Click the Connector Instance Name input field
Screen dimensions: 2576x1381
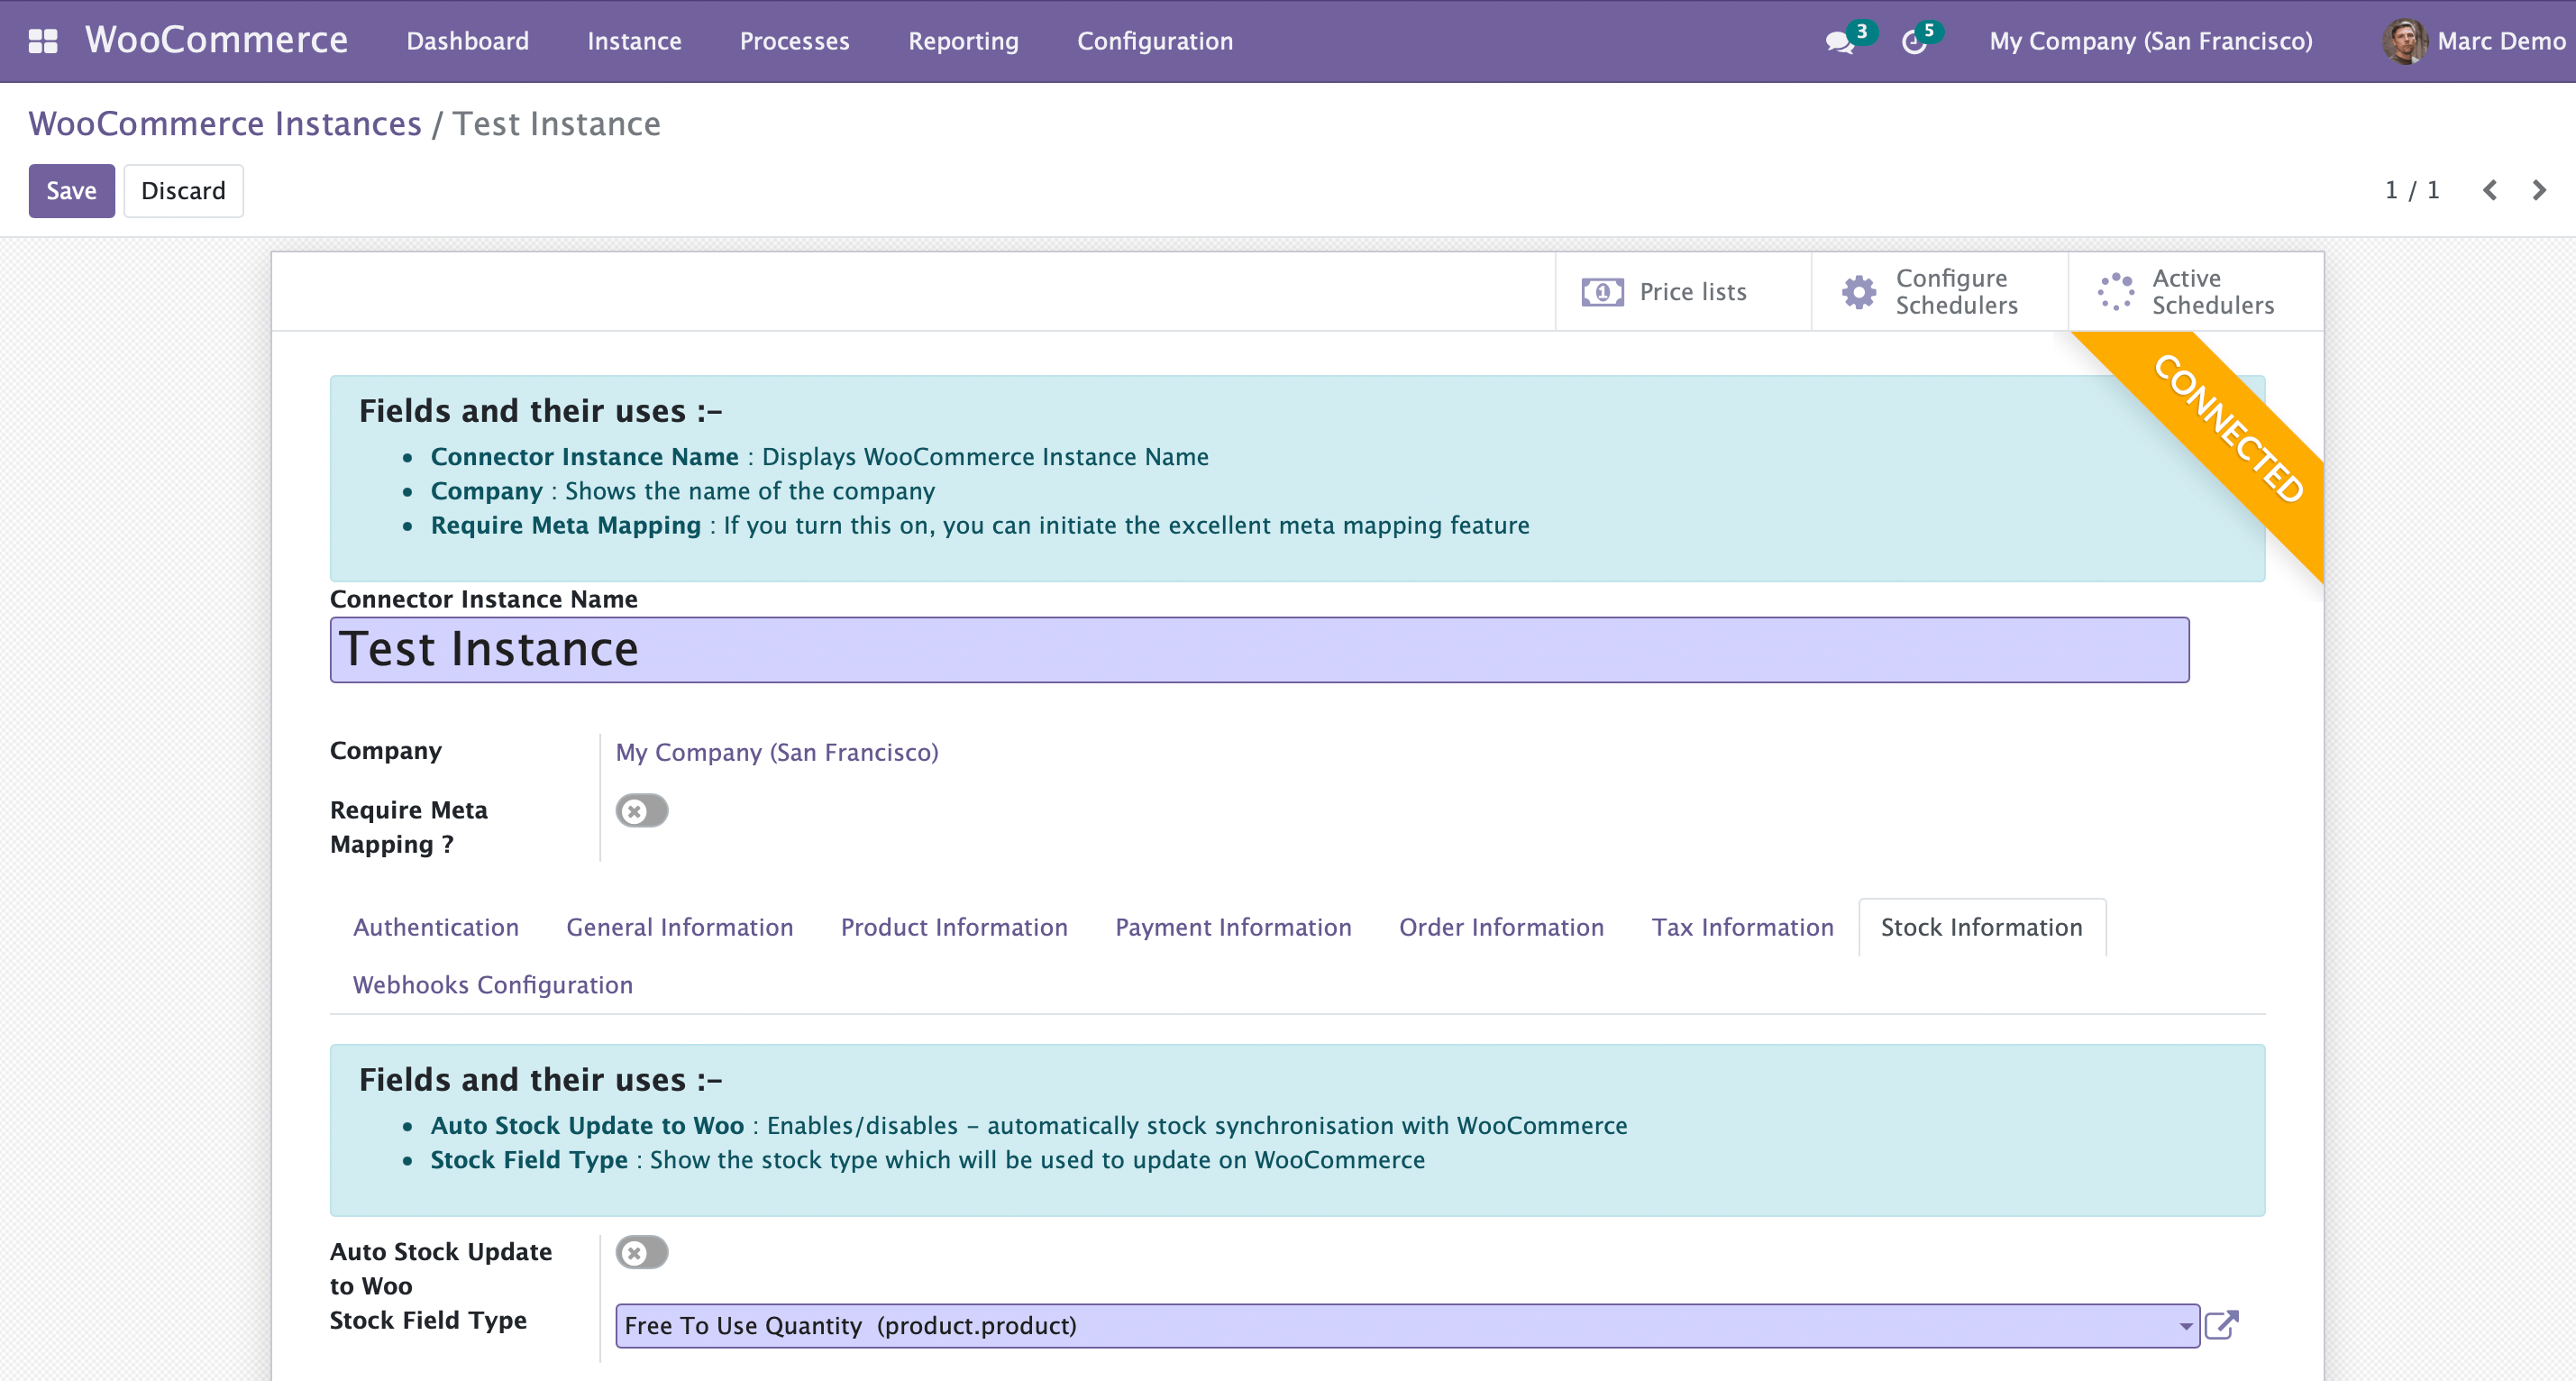[x=1259, y=650]
